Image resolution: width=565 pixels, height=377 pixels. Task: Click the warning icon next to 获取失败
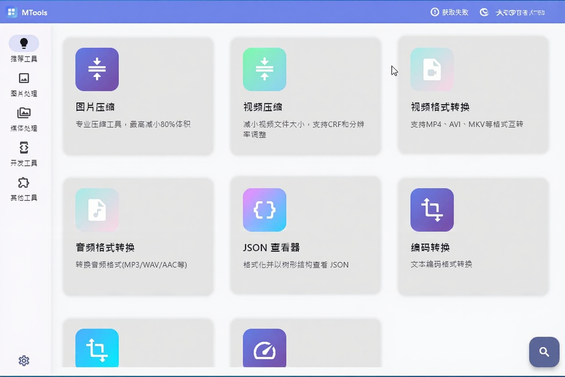click(434, 12)
